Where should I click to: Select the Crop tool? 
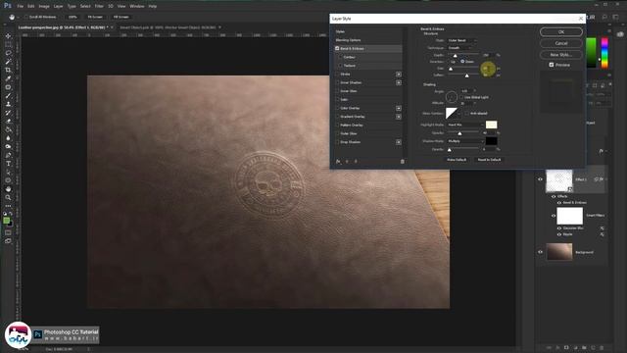[x=8, y=70]
